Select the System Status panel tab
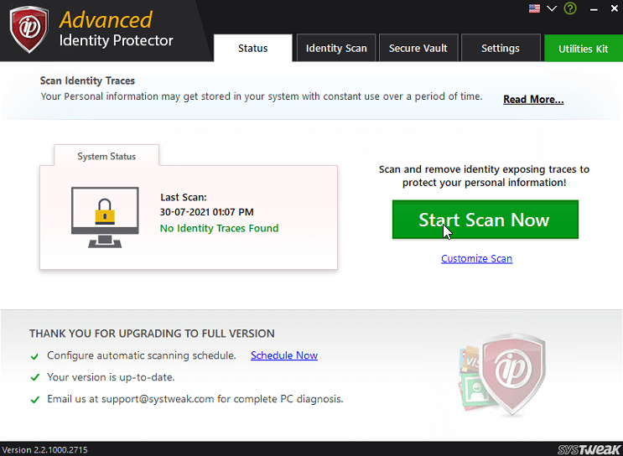 [x=106, y=156]
